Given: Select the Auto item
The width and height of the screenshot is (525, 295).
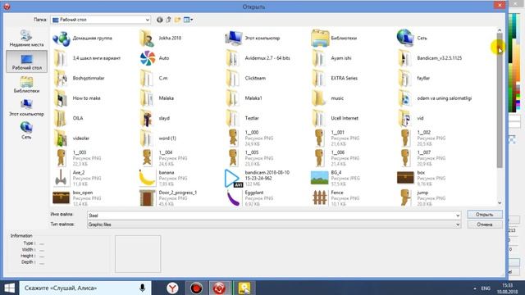Looking at the screenshot, I should coord(154,58).
